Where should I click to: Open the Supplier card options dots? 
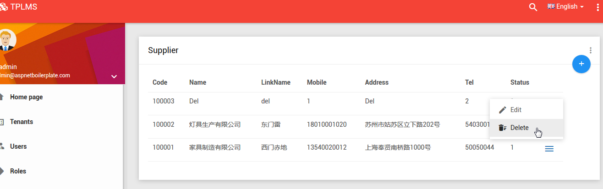591,50
